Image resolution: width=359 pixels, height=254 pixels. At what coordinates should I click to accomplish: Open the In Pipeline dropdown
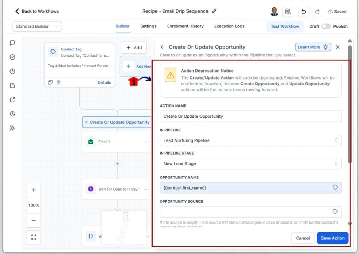pos(251,140)
